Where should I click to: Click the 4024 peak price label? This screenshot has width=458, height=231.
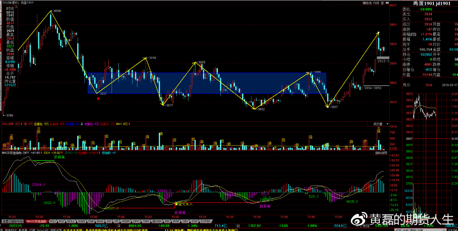click(57, 11)
